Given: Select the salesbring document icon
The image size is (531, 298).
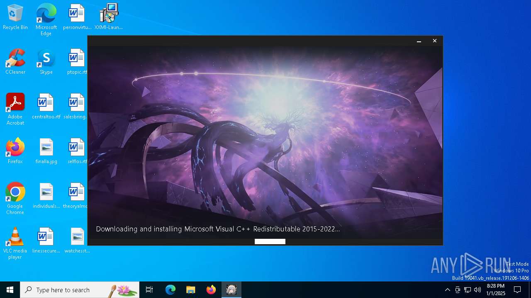Looking at the screenshot, I should (x=76, y=106).
